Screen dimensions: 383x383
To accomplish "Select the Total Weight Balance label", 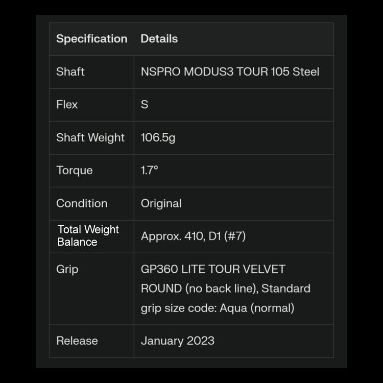I will 88,236.
